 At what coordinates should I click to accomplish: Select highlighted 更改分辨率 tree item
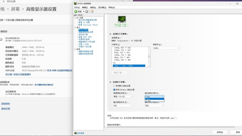tap(83, 30)
